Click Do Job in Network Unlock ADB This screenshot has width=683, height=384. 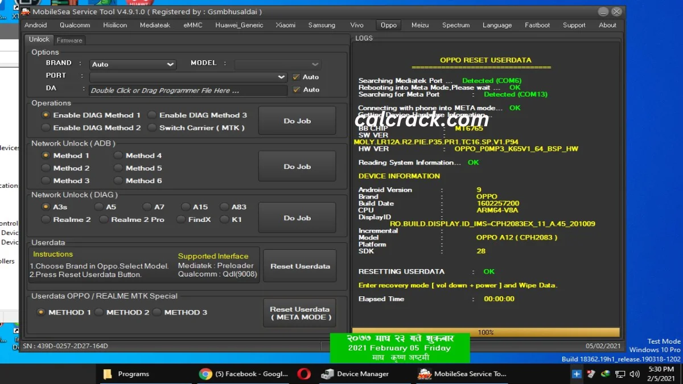[297, 167]
